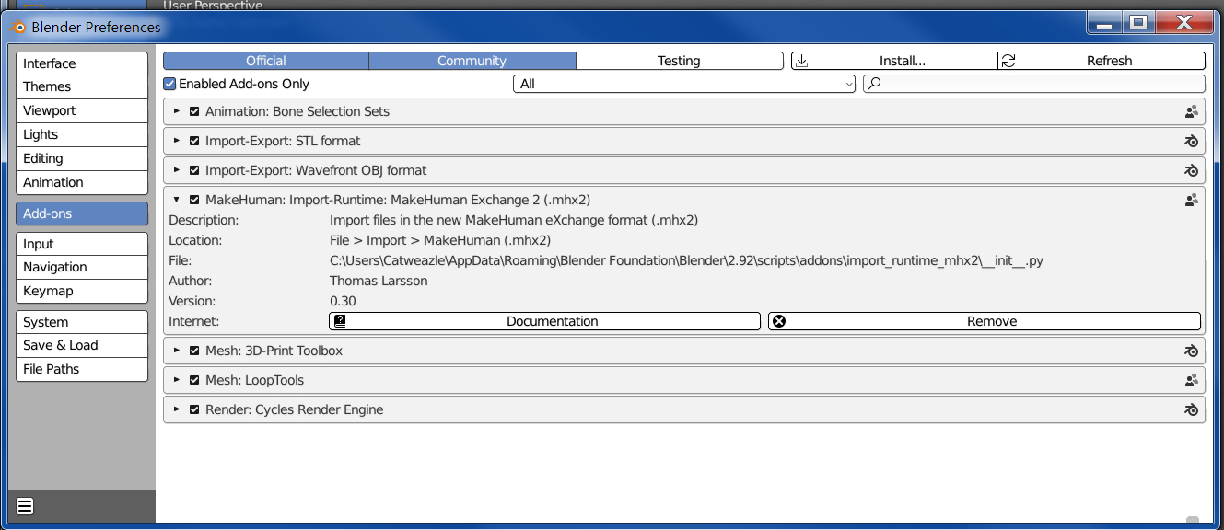Click the Blender logo icon on Wavefront OBJ row
The height and width of the screenshot is (530, 1224).
point(1191,170)
